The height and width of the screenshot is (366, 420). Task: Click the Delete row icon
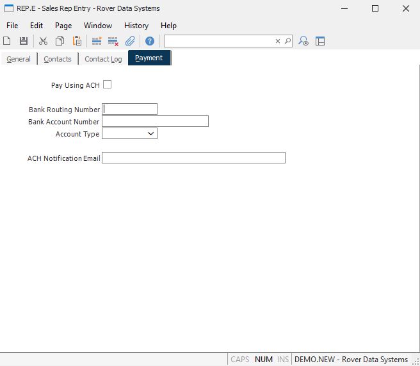pyautogui.click(x=113, y=41)
